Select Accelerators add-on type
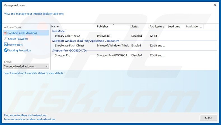Viewport: 221px width, 125px height. click(x=15, y=44)
